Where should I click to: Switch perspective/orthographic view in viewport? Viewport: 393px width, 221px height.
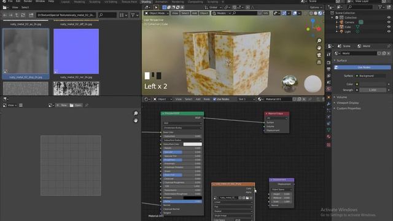[x=319, y=62]
